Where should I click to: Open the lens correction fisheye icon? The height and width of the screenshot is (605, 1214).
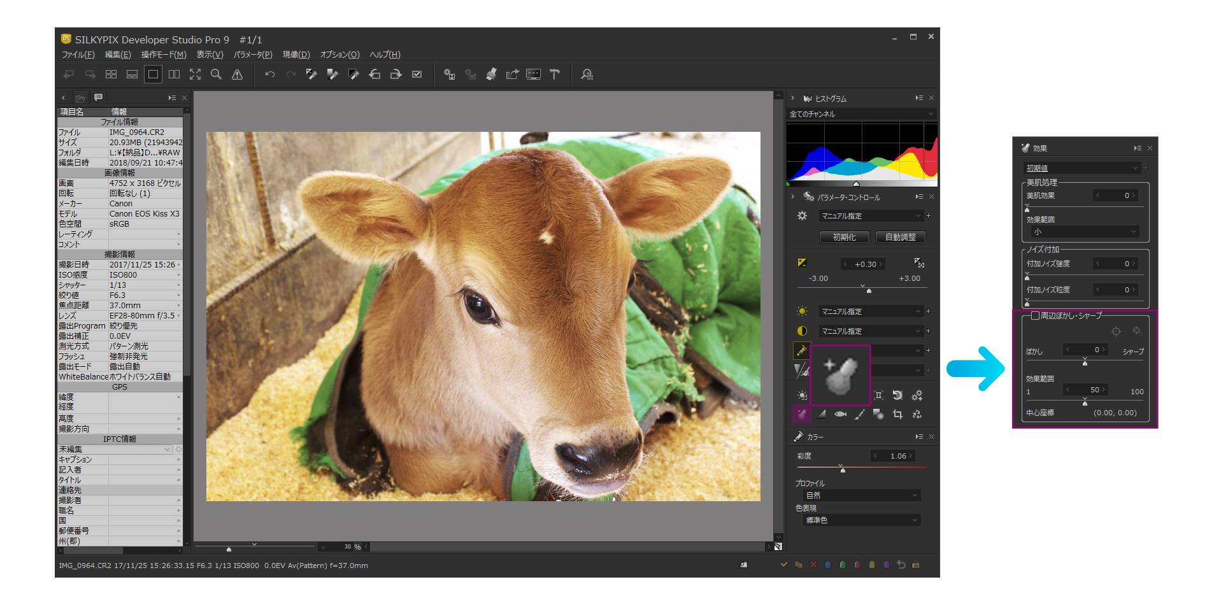(x=840, y=415)
